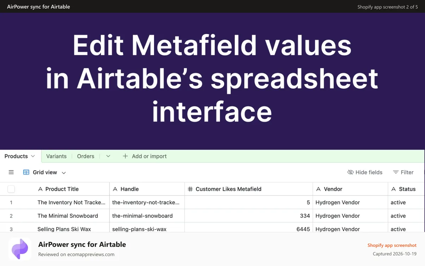Open Grid view label
Screen dimensions: 425x266
[45, 172]
